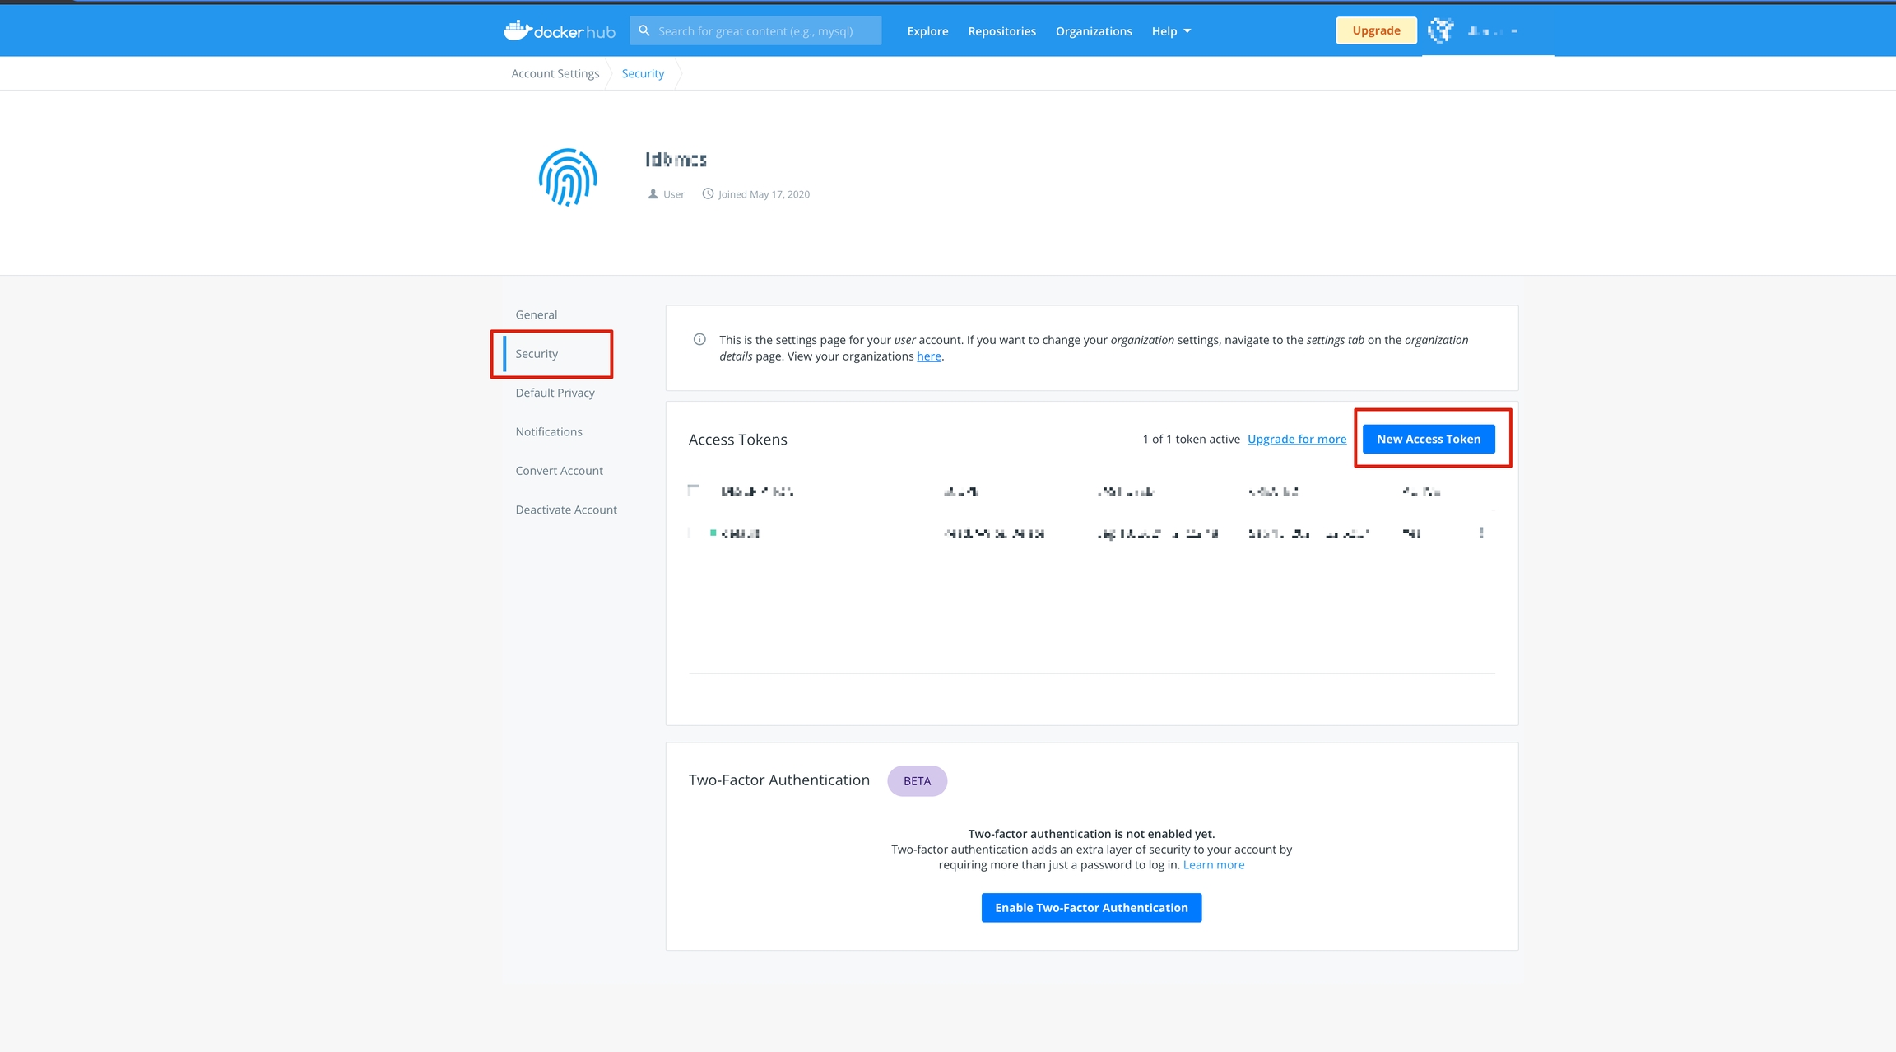1896x1052 pixels.
Task: Go to Notifications settings
Action: click(x=549, y=431)
